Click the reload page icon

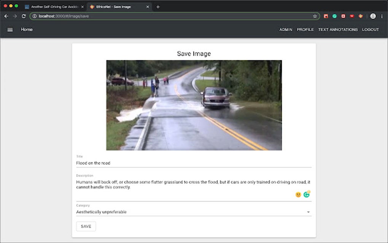[x=24, y=16]
